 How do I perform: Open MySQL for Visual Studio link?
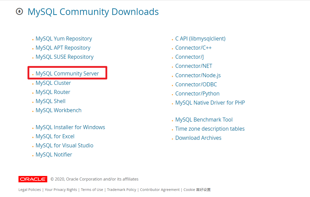click(x=65, y=146)
